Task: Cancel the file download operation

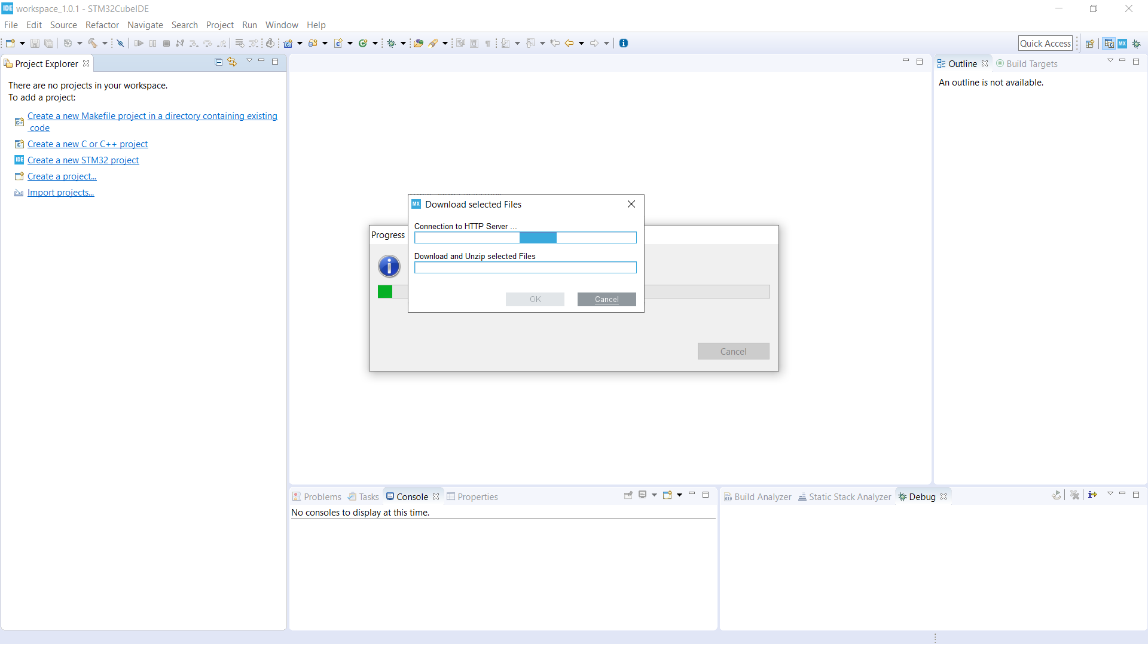Action: coord(607,299)
